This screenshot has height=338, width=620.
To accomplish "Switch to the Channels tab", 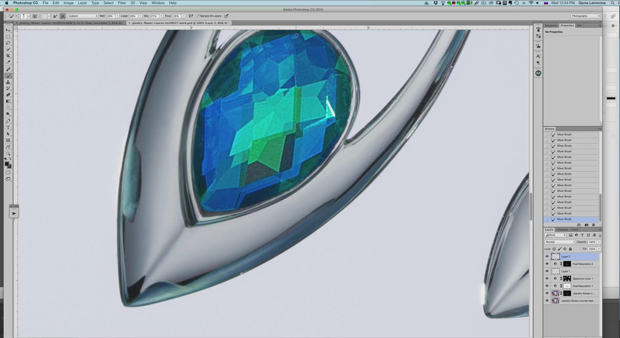I will click(562, 230).
